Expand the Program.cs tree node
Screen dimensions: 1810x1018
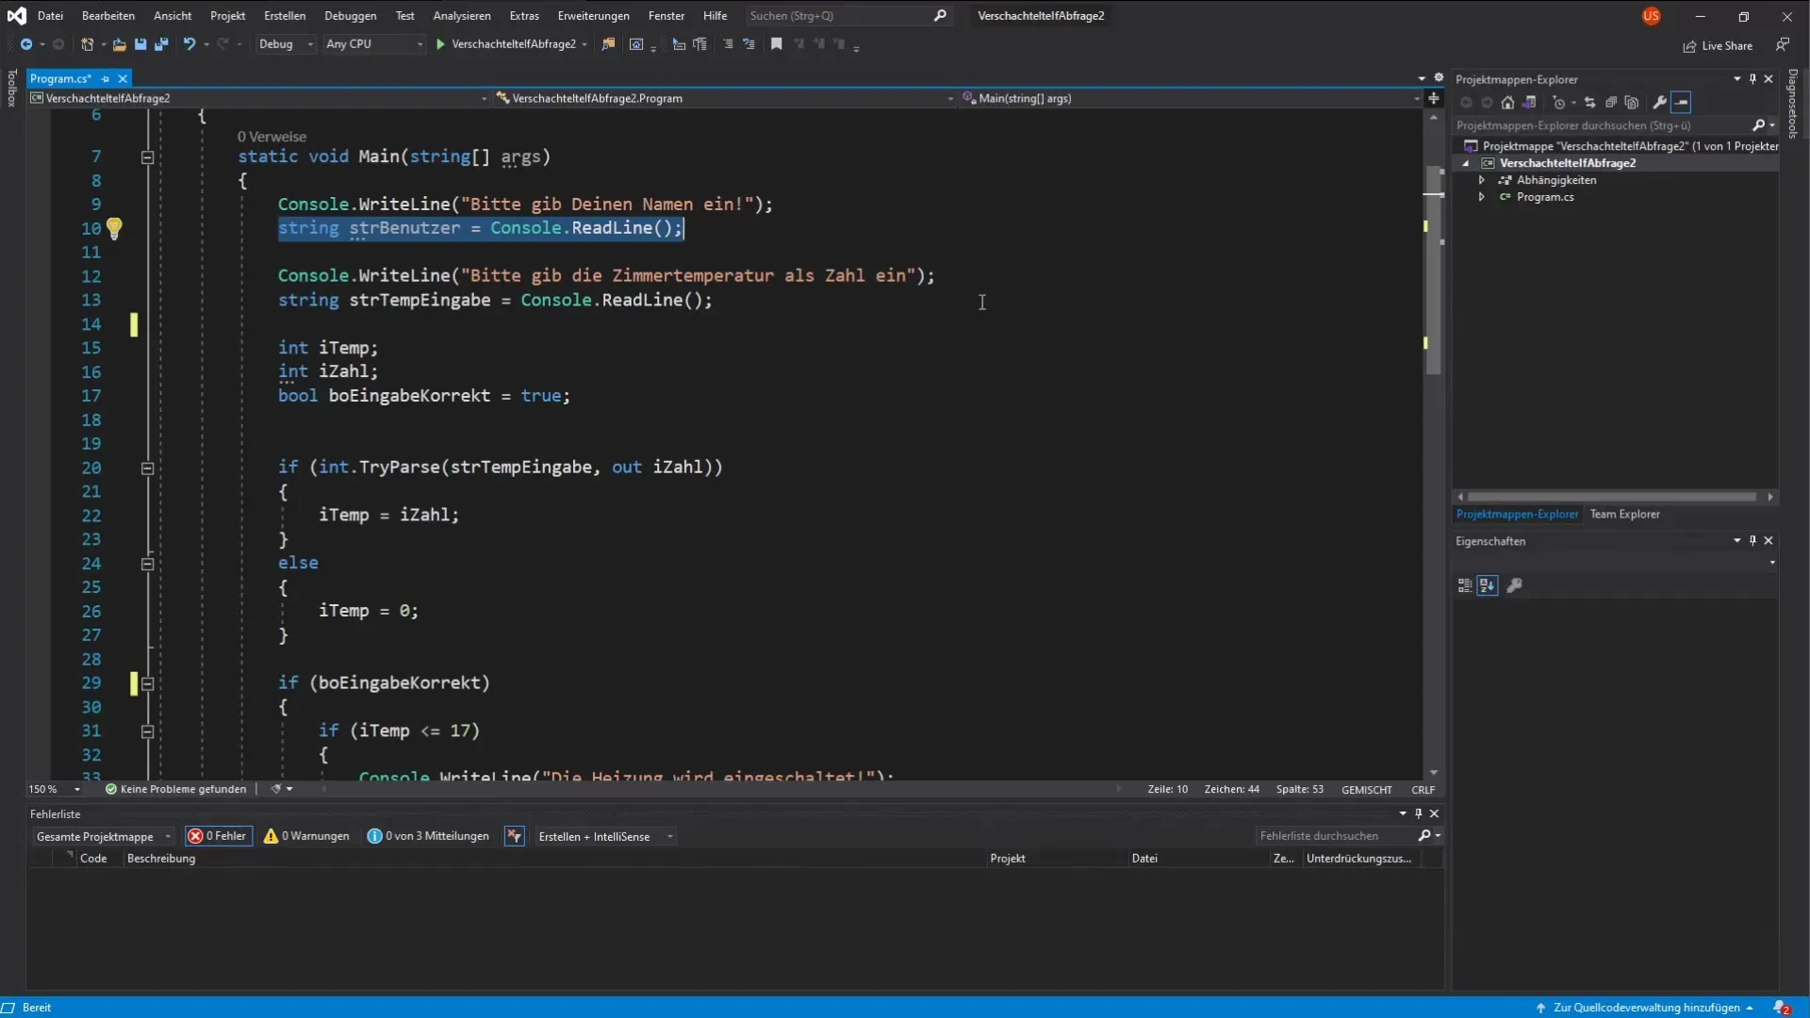[1481, 197]
